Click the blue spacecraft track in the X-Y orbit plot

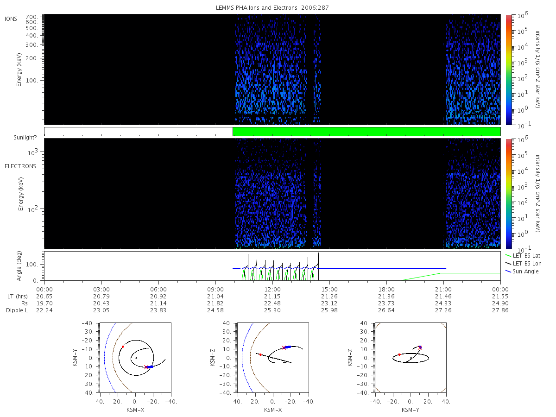(x=150, y=367)
